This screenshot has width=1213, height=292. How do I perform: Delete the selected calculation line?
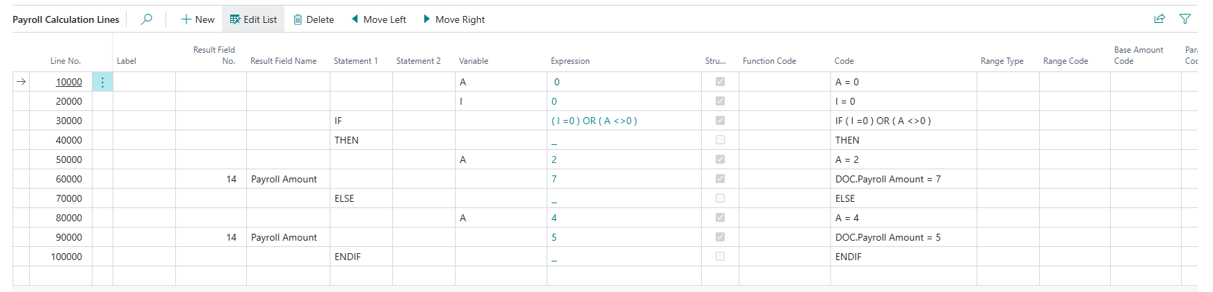point(313,19)
